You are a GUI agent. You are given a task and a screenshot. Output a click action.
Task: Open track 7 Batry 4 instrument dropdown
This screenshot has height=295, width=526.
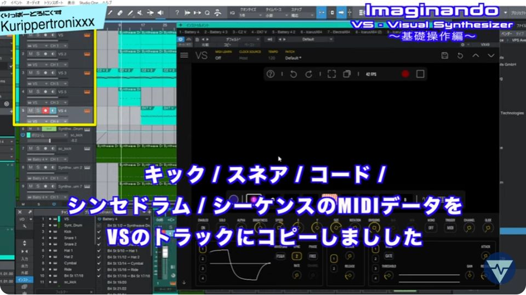(38, 159)
